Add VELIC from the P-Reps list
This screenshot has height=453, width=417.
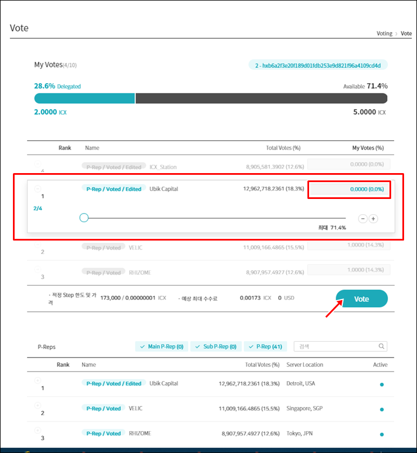click(x=38, y=405)
